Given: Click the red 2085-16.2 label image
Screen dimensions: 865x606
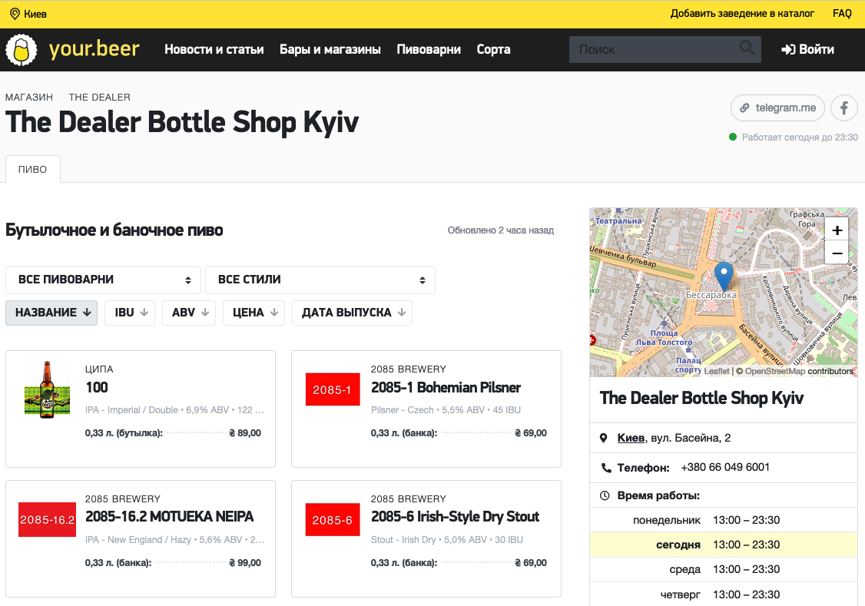Looking at the screenshot, I should [48, 519].
